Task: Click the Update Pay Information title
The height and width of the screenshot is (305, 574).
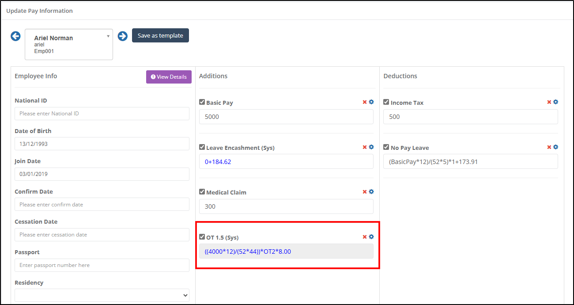Action: [x=39, y=11]
